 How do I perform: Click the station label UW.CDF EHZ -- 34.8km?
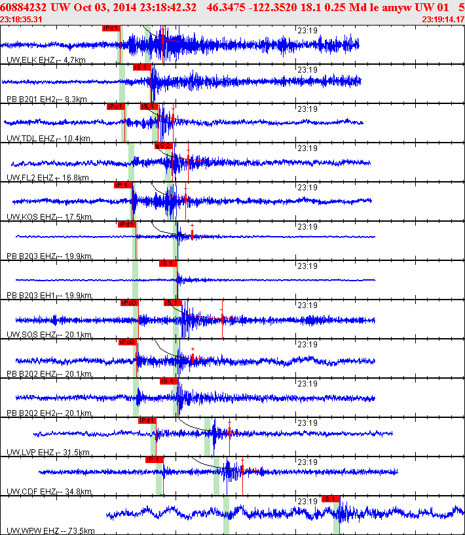(x=49, y=492)
